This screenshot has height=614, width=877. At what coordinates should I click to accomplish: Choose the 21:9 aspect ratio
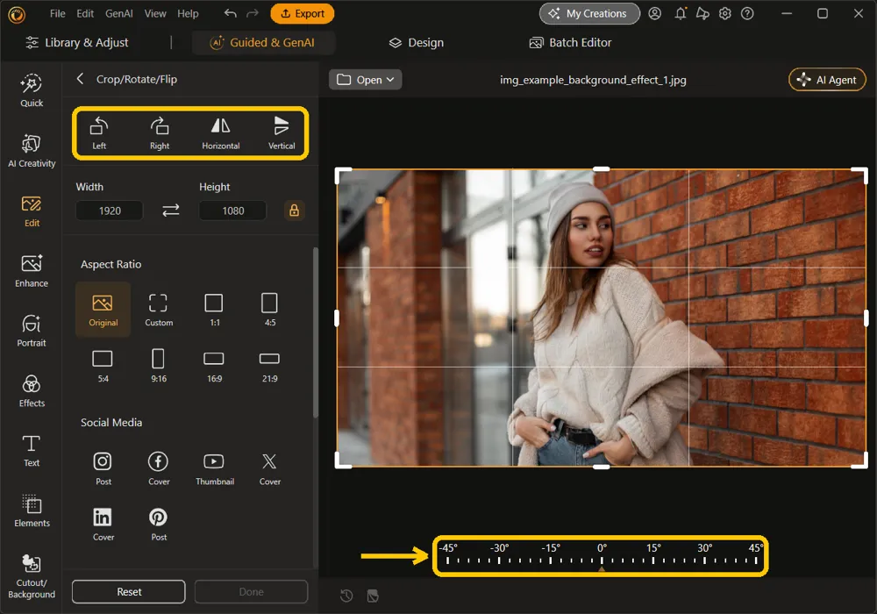269,366
